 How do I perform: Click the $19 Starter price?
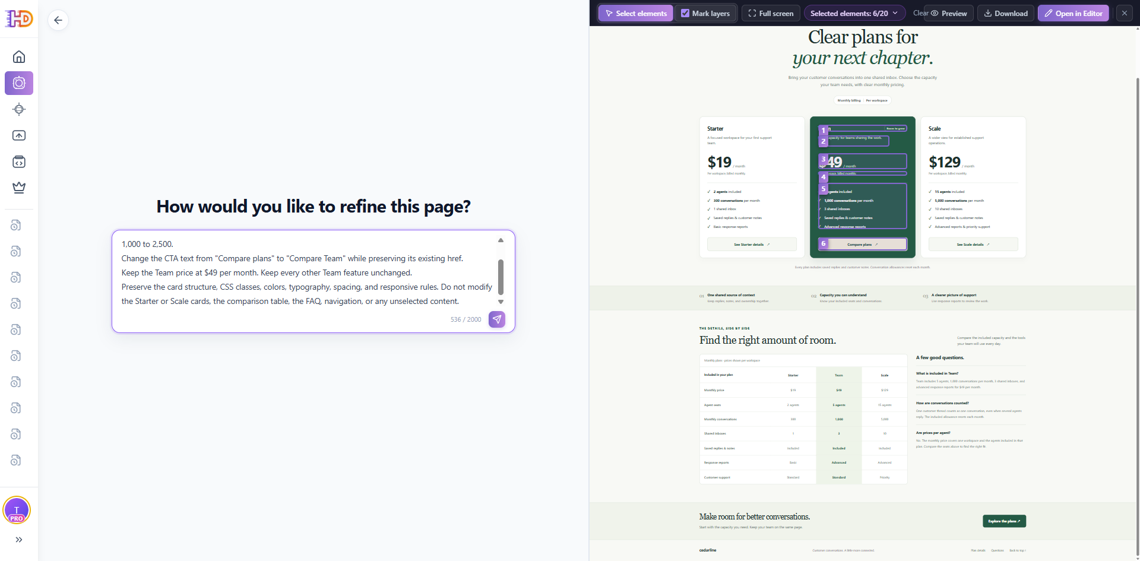[720, 162]
